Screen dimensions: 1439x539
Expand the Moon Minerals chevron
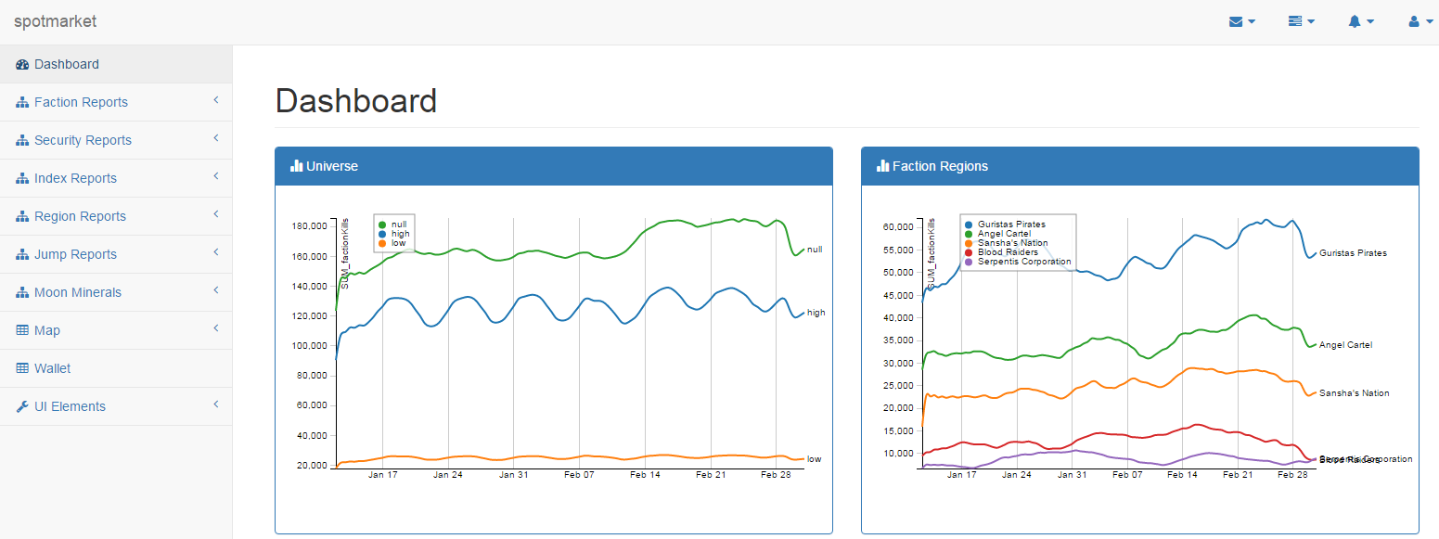click(x=215, y=290)
